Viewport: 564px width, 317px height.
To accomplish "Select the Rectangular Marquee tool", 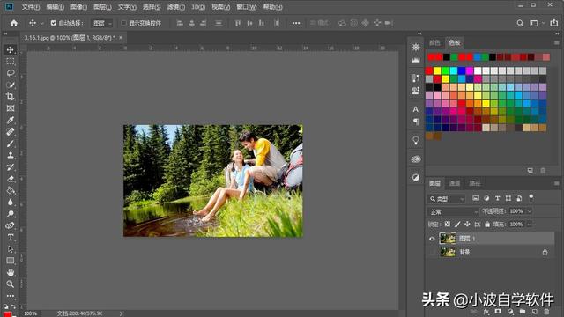I will pos(10,62).
